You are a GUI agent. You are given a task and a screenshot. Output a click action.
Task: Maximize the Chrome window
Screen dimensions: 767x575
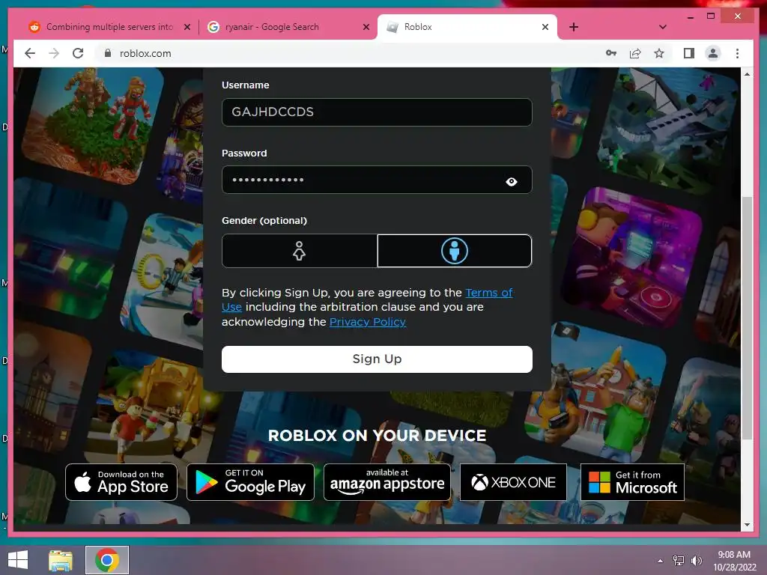pyautogui.click(x=711, y=16)
